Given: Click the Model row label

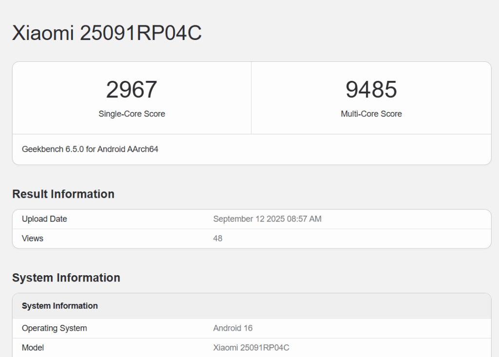Looking at the screenshot, I should pos(33,347).
